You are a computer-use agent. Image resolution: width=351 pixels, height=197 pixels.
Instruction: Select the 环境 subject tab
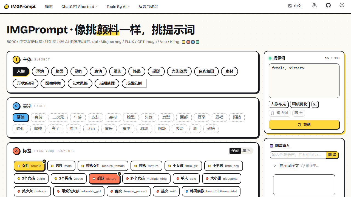point(40,71)
